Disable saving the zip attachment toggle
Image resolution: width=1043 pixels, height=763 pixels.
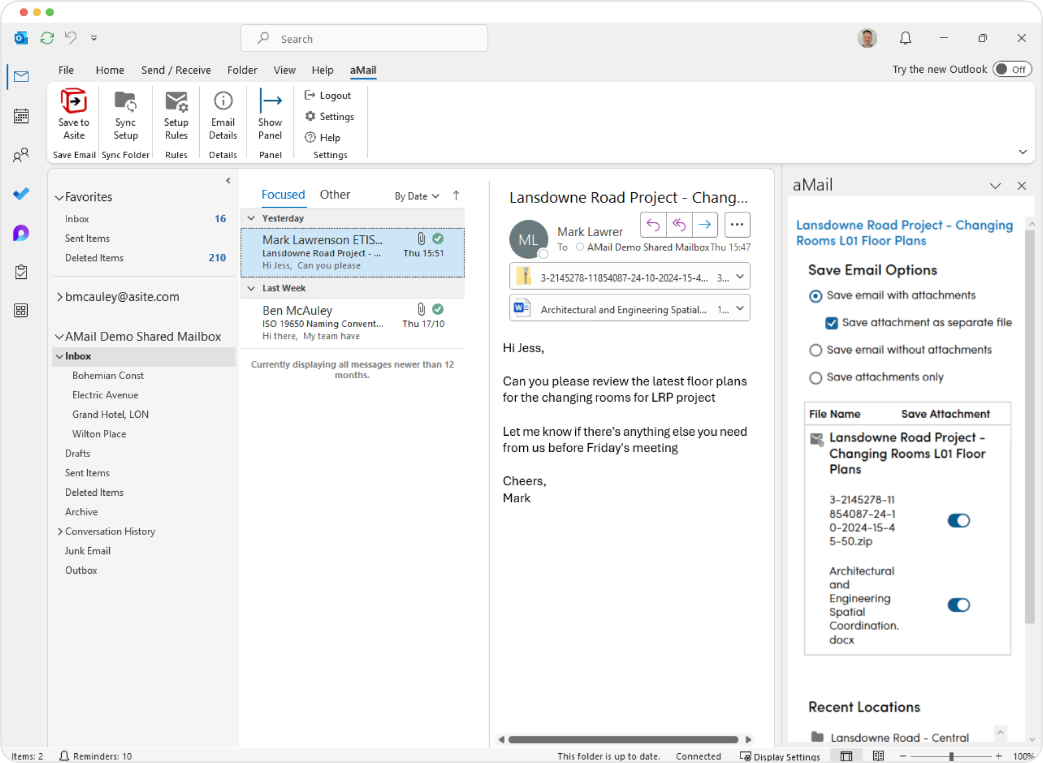[x=959, y=520]
